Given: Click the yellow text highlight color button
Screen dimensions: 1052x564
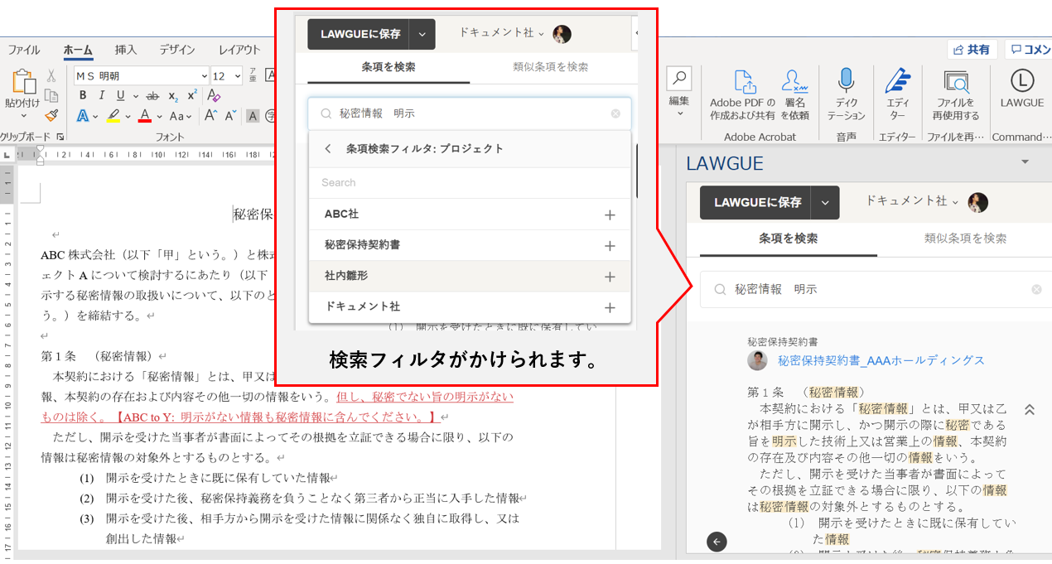Looking at the screenshot, I should pos(113,116).
